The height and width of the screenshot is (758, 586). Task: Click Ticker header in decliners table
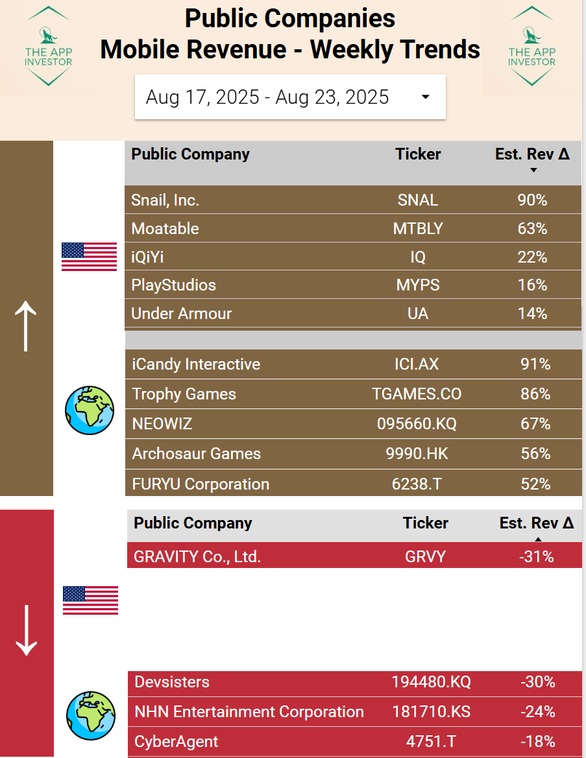pyautogui.click(x=426, y=523)
